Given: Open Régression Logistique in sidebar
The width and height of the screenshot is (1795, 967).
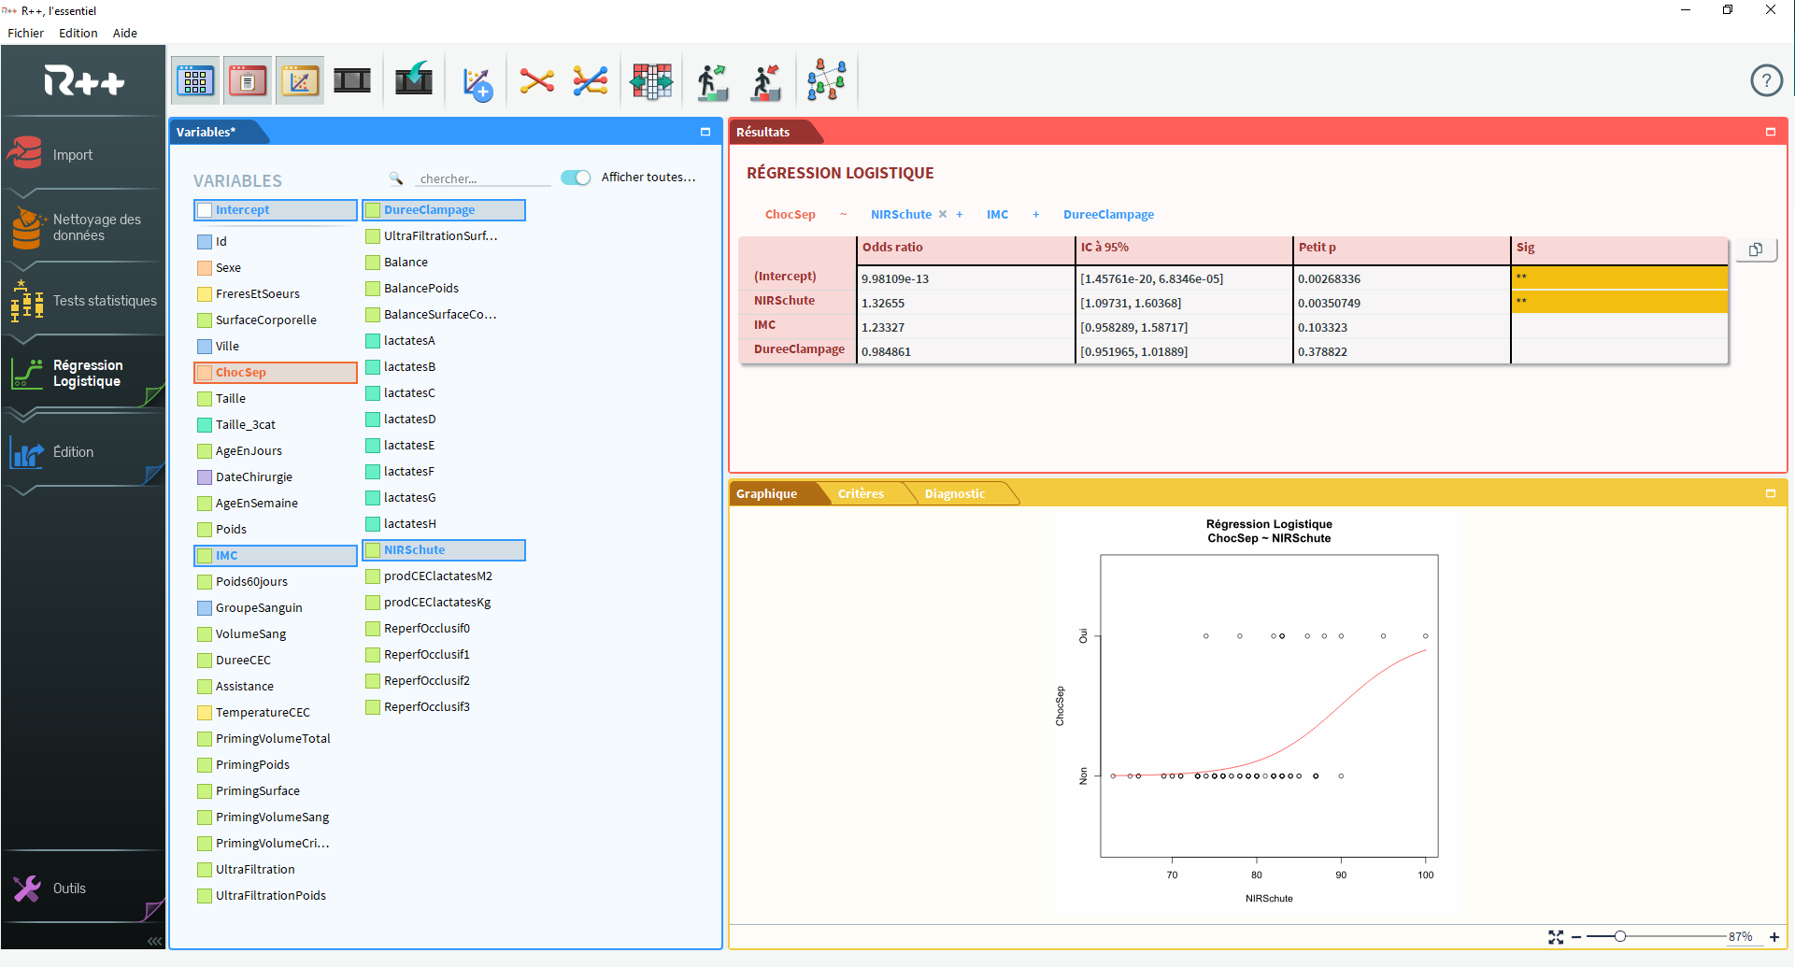Looking at the screenshot, I should 82,373.
